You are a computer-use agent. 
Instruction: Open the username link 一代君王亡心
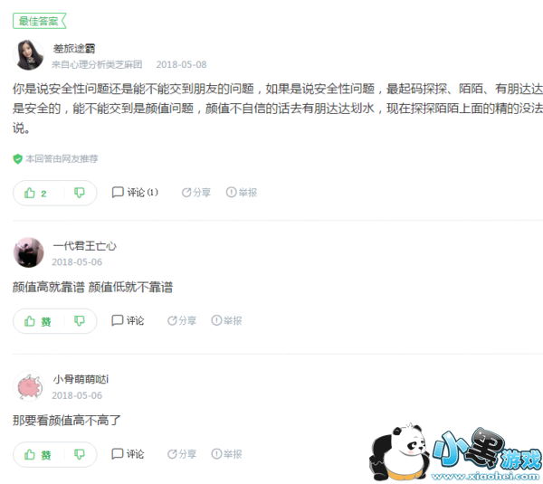pyautogui.click(x=84, y=246)
